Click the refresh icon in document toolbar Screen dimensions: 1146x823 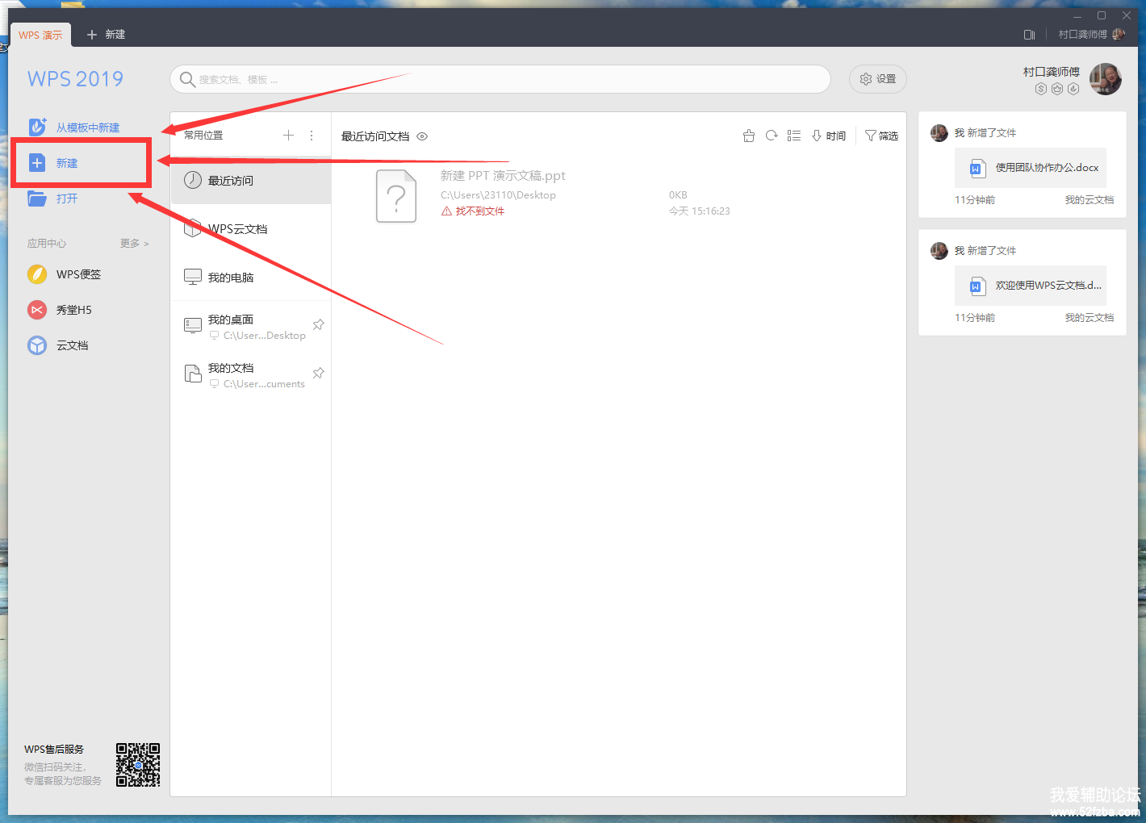coord(772,136)
